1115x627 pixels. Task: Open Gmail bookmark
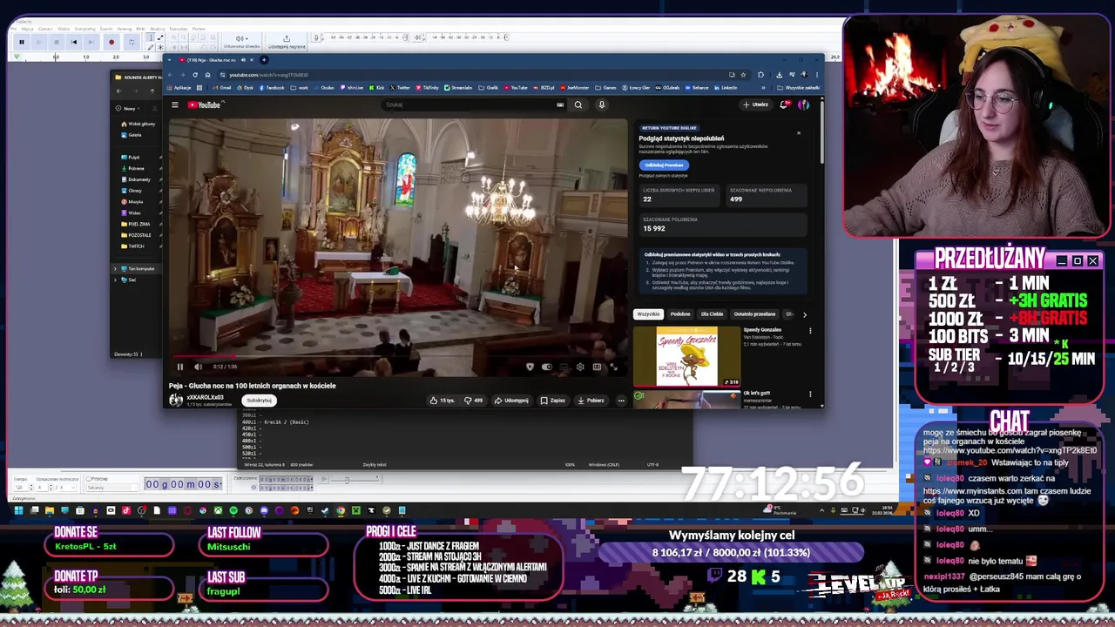220,87
